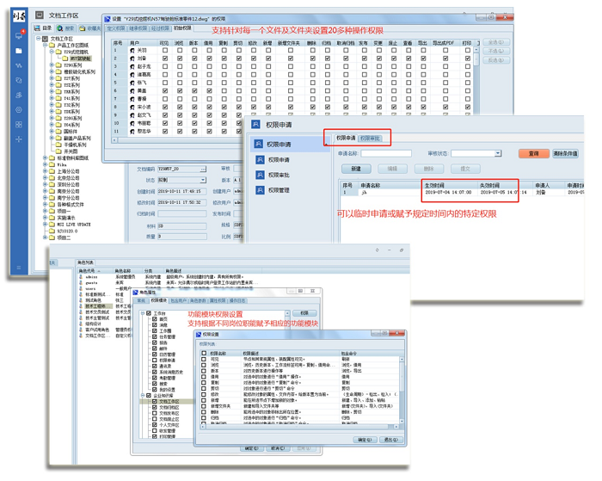This screenshot has width=602, height=481.
Task: Uncheck 文档工作区 in role module tree
Action: (x=155, y=401)
